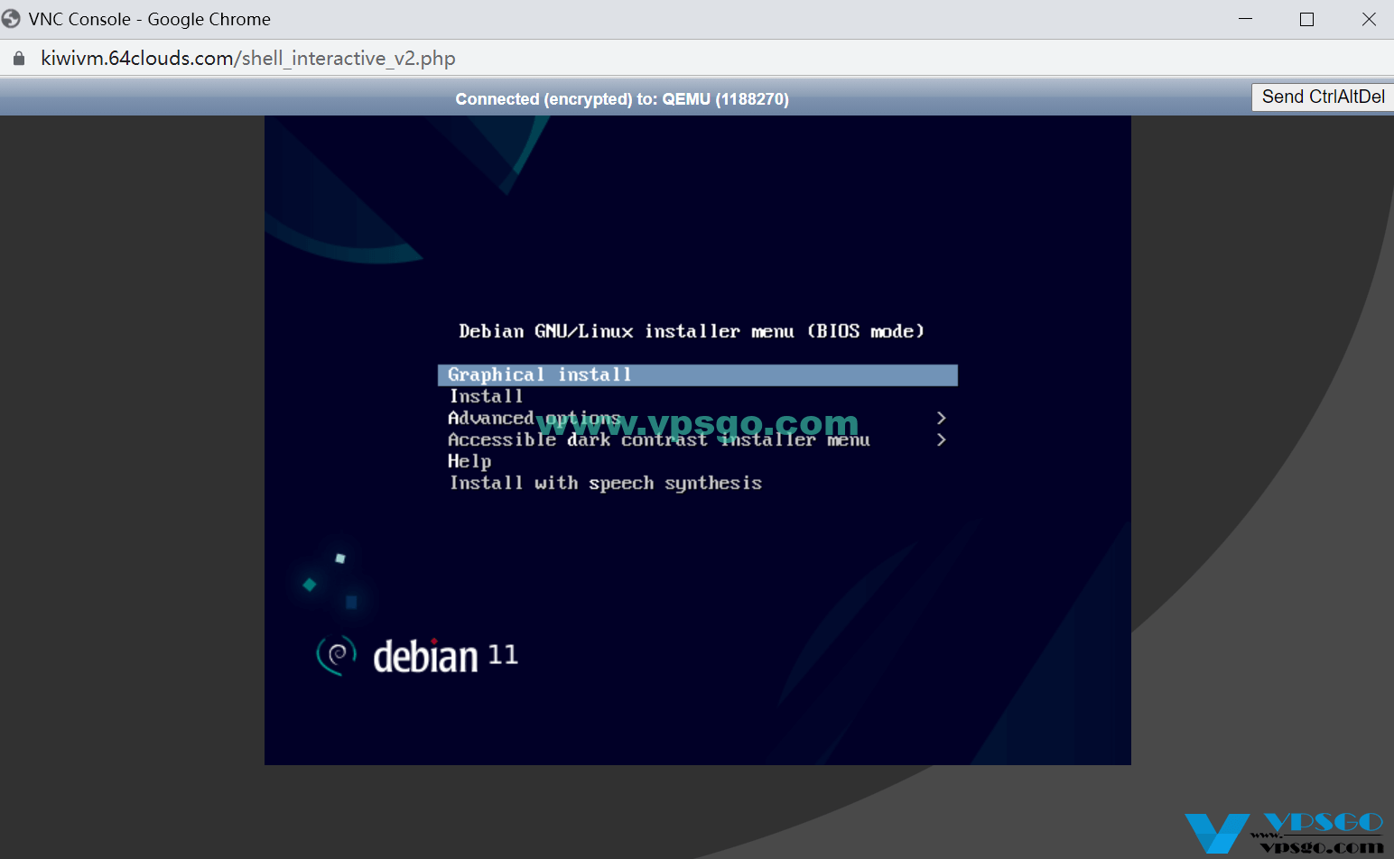Select Graphical install menu entry

[697, 374]
